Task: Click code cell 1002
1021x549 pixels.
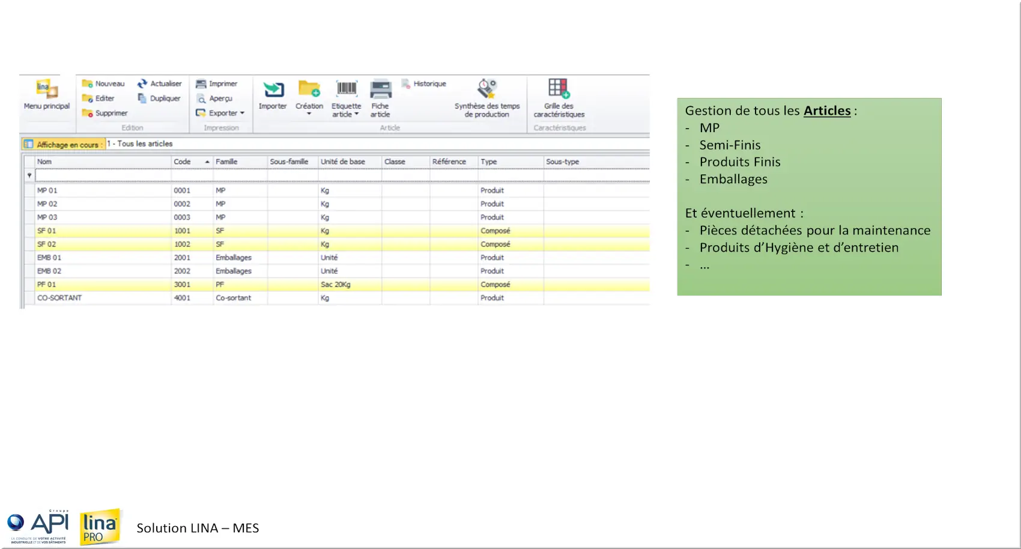Action: [192, 244]
